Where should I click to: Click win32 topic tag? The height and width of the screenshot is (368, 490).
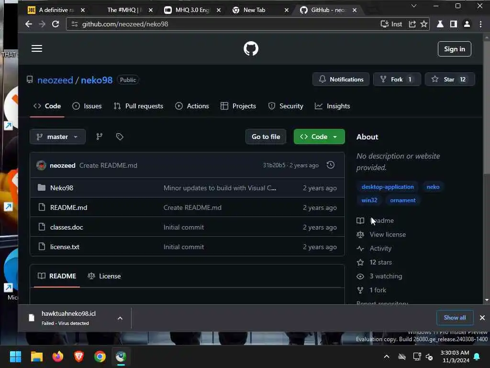(x=369, y=200)
